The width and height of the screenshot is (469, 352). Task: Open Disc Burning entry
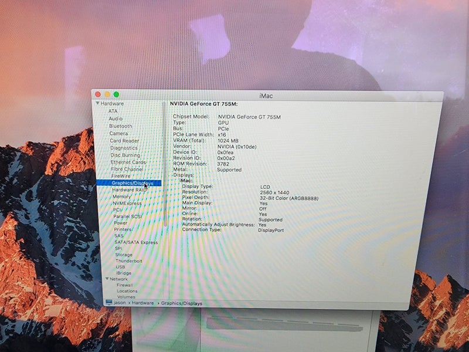pos(125,155)
